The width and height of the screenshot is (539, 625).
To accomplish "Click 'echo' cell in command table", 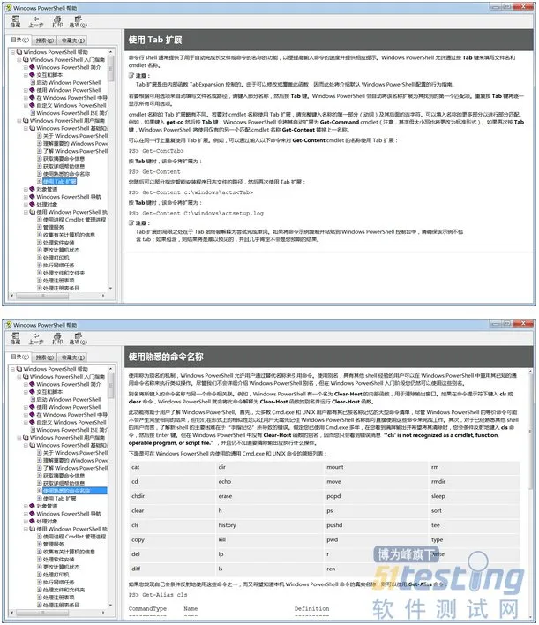I will click(270, 481).
